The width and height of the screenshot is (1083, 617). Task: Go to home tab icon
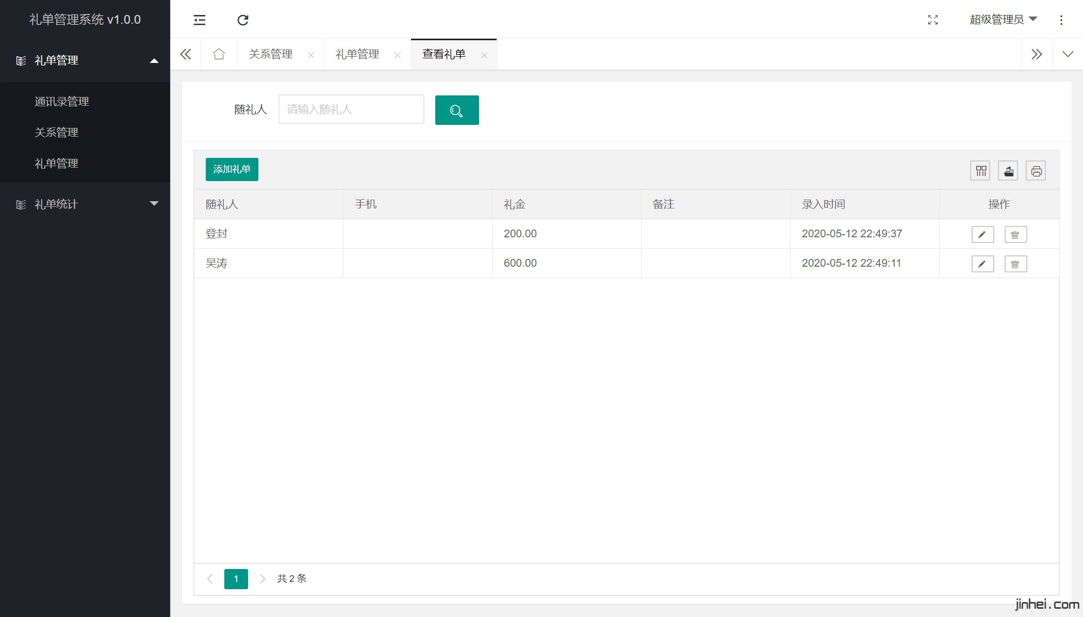pyautogui.click(x=219, y=54)
